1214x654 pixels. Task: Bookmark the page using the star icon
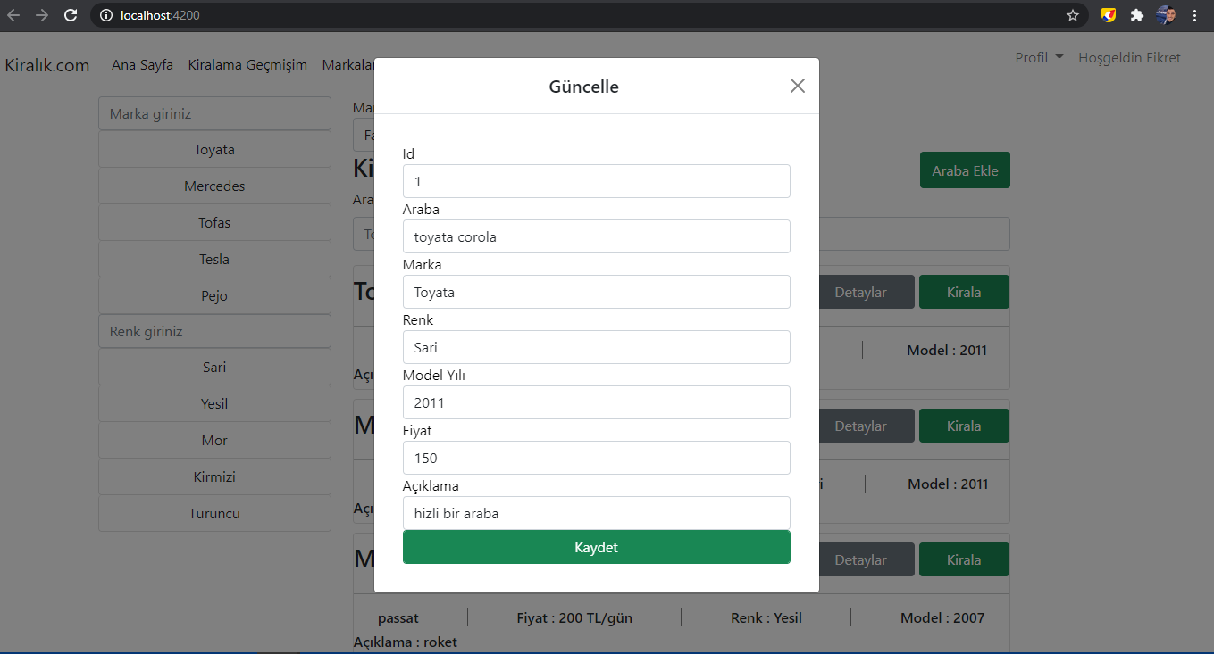coord(1073,15)
